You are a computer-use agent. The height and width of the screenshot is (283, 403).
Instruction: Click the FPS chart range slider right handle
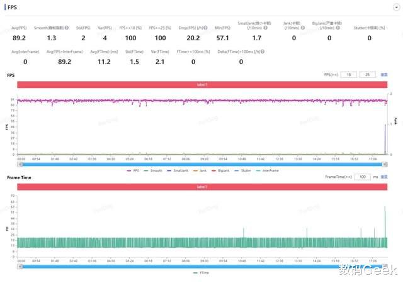coord(385,164)
